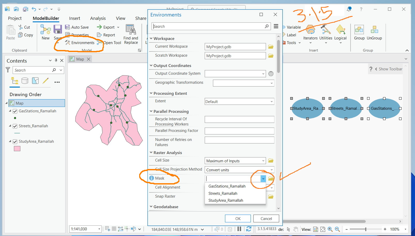This screenshot has height=236, width=415.
Task: Pick the pink fill swatch under StudyArea_Ramallah
Action: [17, 149]
